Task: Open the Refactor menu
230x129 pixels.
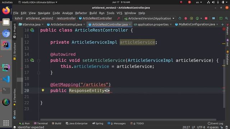Action: click(81, 13)
